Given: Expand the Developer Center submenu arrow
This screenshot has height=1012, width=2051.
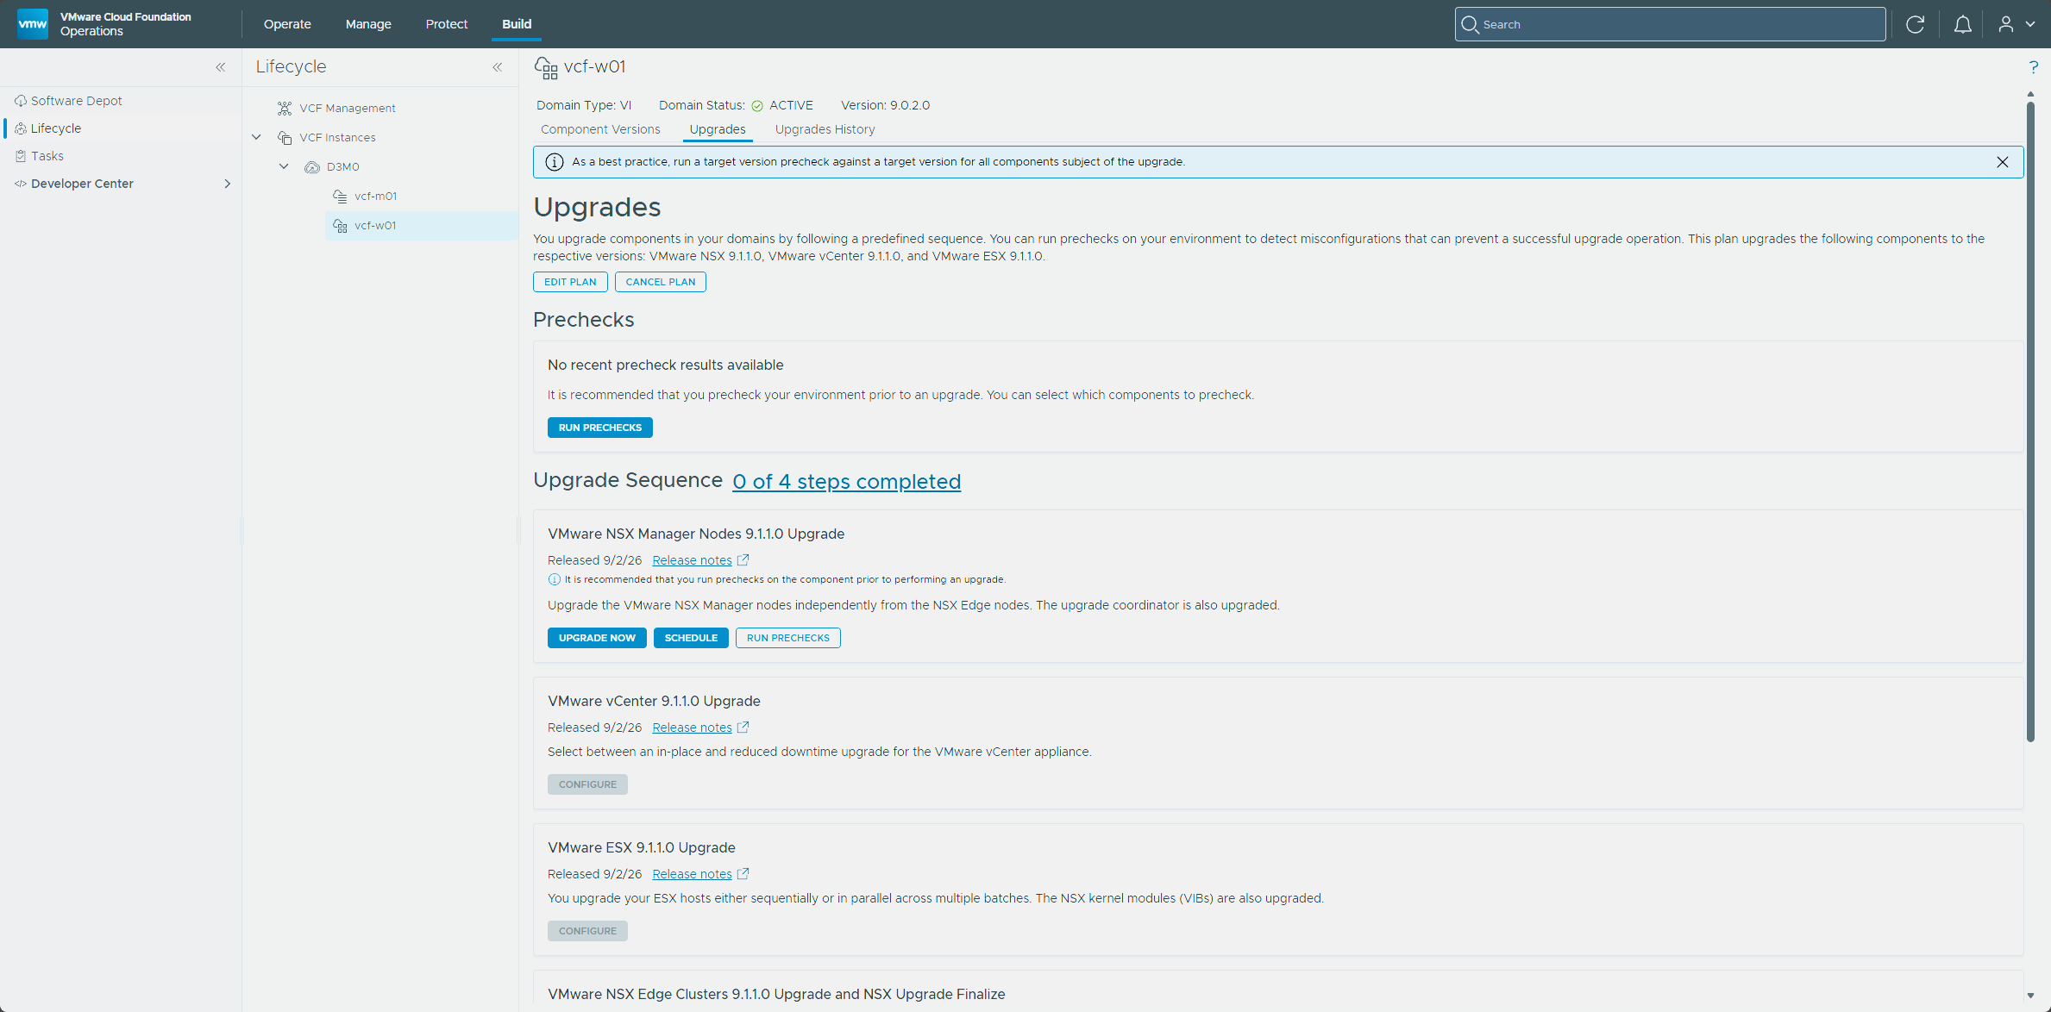Looking at the screenshot, I should (x=228, y=184).
